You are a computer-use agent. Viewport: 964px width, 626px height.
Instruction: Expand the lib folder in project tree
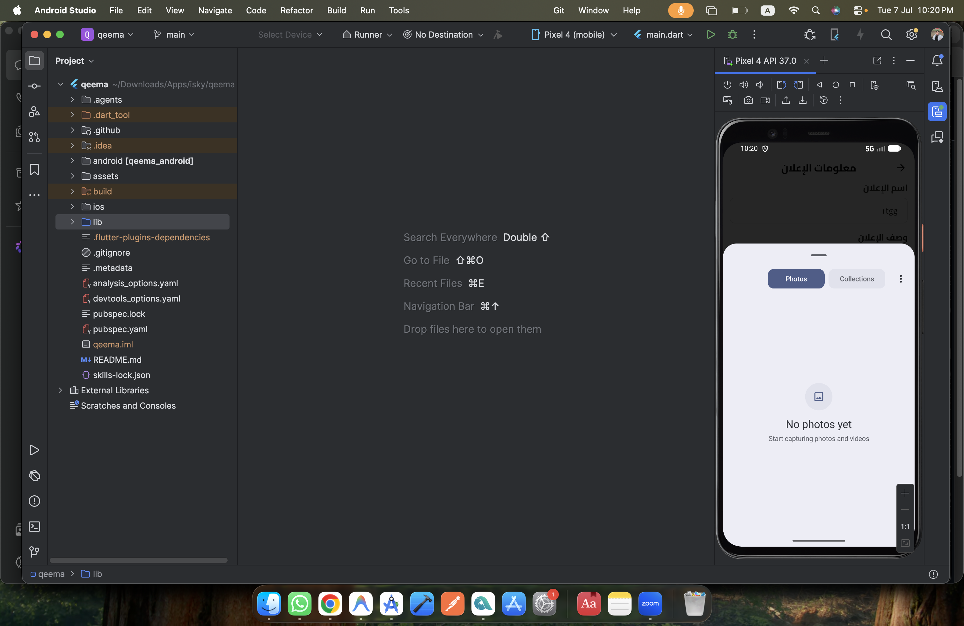(72, 222)
